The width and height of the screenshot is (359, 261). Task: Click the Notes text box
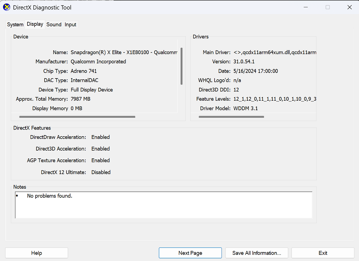pyautogui.click(x=164, y=205)
